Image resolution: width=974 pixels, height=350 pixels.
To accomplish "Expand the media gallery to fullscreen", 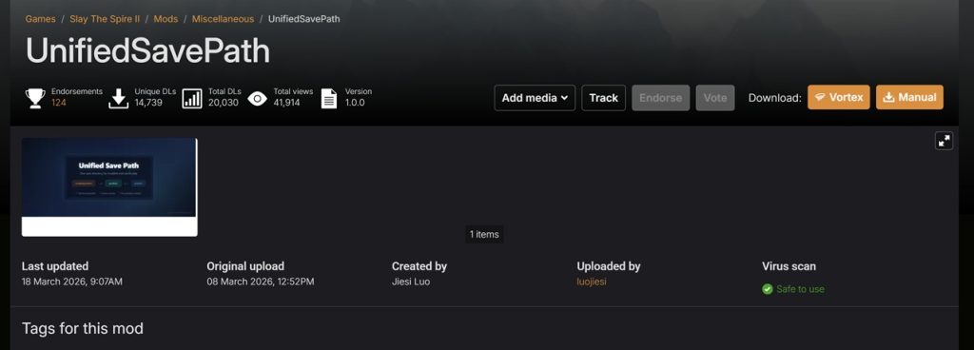I will 944,141.
